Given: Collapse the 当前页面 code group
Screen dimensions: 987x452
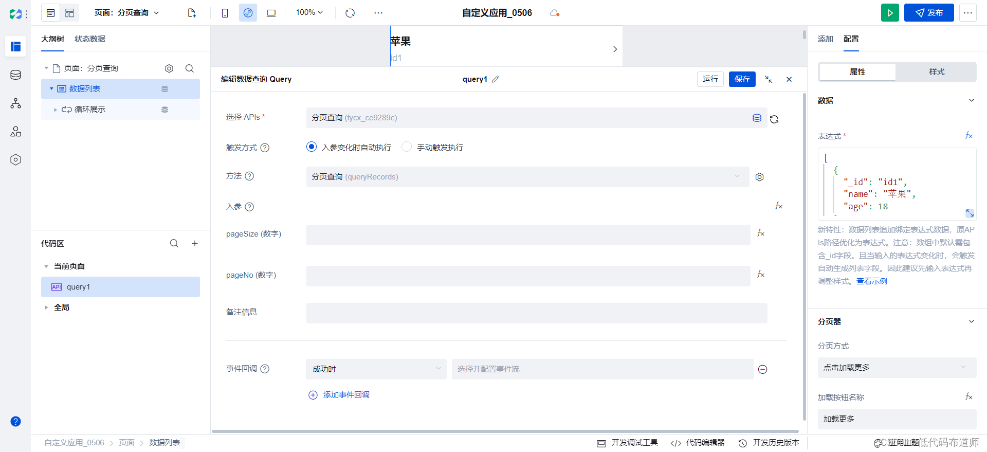Looking at the screenshot, I should coord(46,266).
